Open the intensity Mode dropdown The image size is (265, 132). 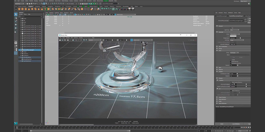click(235, 34)
